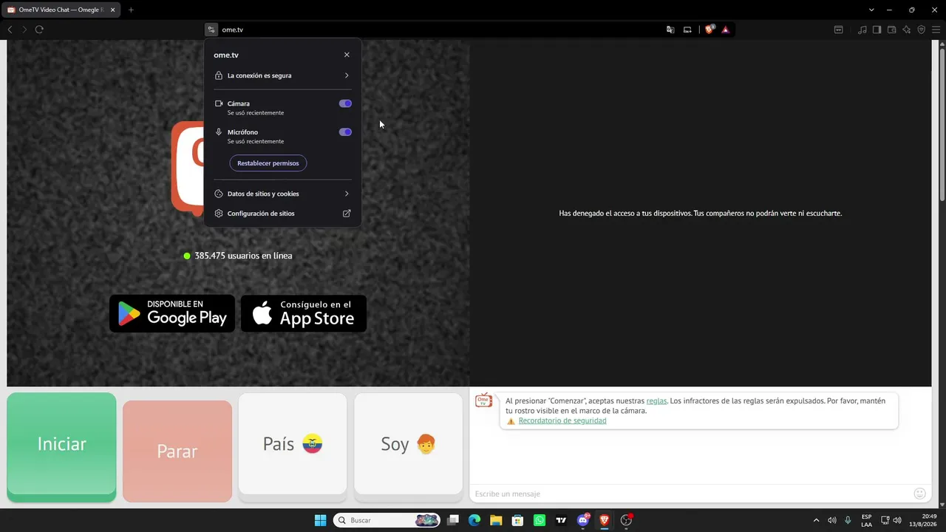Click the OmeTV avatar icon in chat
Viewport: 946px width, 532px height.
coord(483,400)
